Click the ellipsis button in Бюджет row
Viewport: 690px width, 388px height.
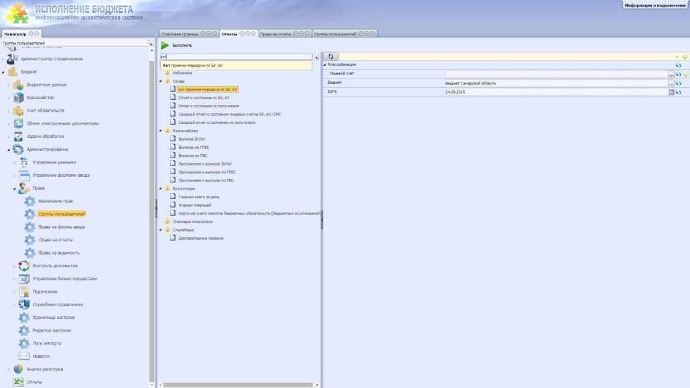(x=671, y=83)
